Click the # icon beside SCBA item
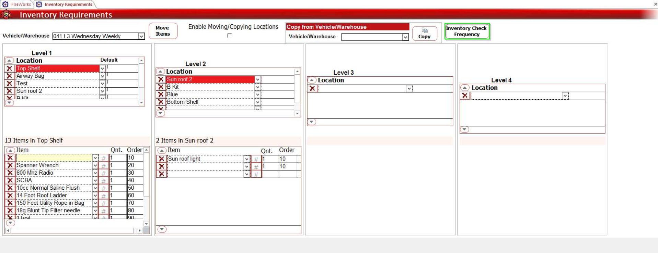The width and height of the screenshot is (658, 253). [x=103, y=180]
